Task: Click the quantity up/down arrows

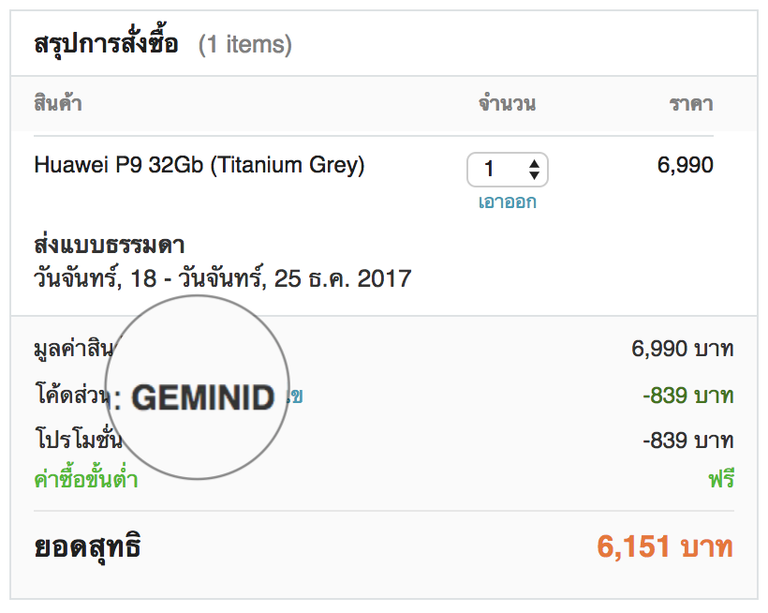Action: coord(534,170)
